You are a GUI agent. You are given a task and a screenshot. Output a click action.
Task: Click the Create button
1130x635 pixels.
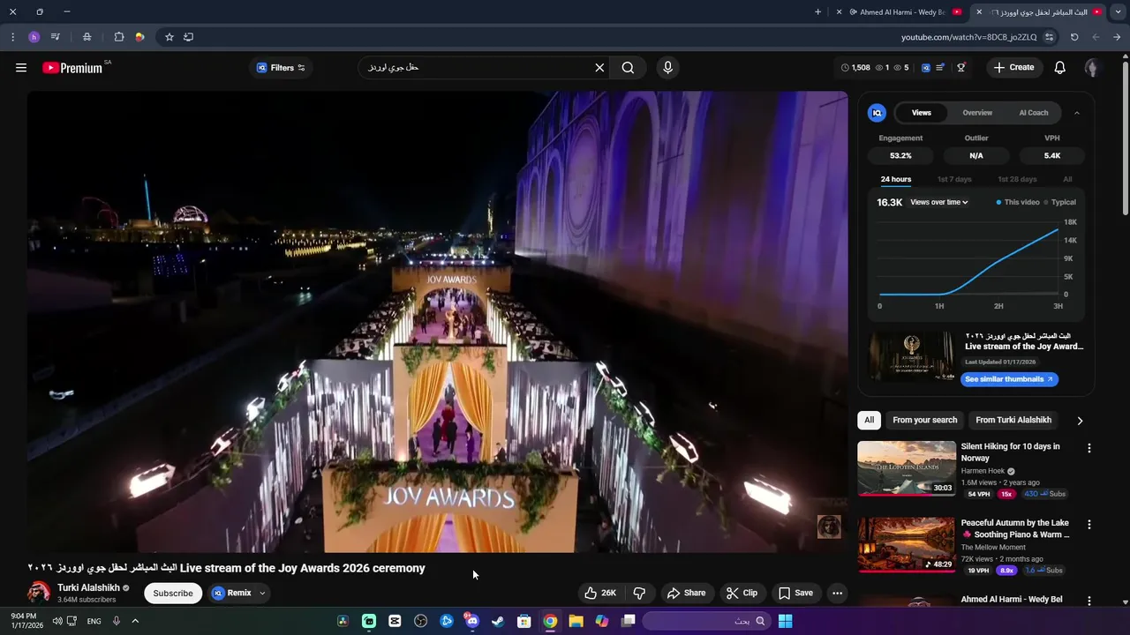1013,68
